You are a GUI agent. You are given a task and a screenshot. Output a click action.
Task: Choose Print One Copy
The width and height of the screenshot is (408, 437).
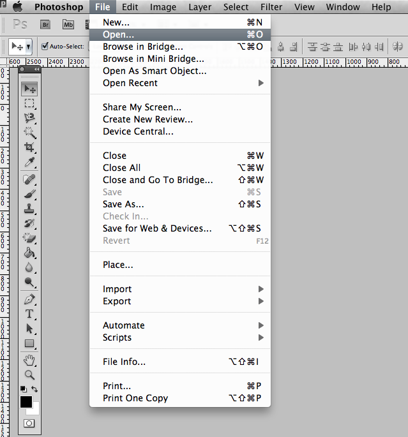[x=180, y=398]
